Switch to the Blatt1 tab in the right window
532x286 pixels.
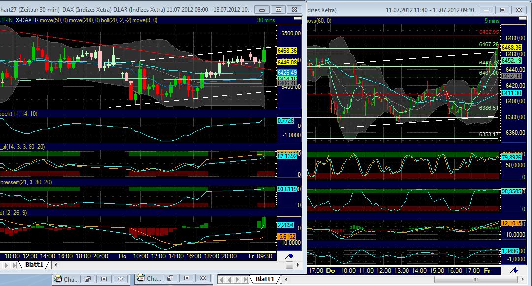[x=266, y=279]
